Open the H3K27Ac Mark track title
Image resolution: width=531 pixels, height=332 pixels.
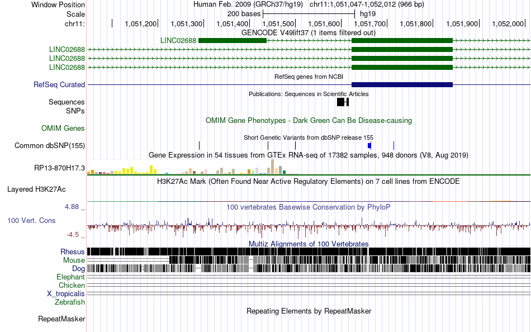tap(309, 181)
